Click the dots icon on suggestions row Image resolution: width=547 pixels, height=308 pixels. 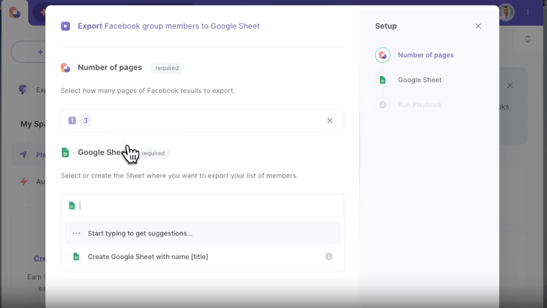click(76, 233)
